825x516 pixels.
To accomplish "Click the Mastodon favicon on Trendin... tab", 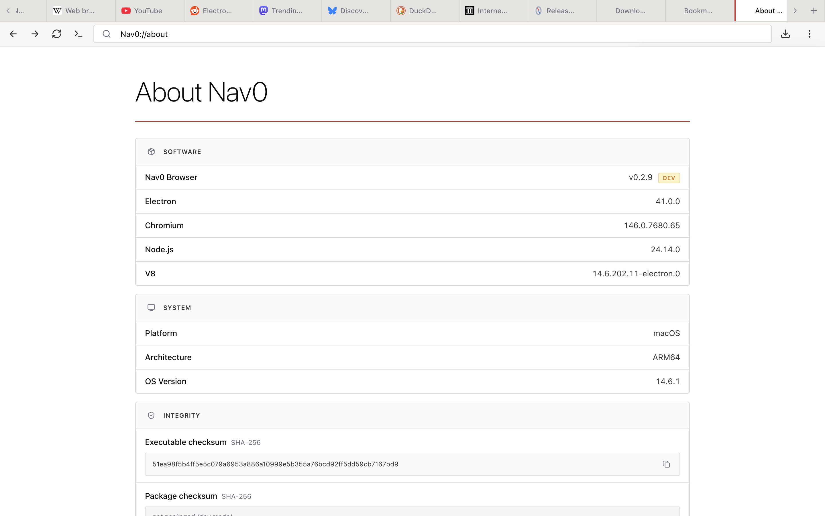I will pos(264,11).
